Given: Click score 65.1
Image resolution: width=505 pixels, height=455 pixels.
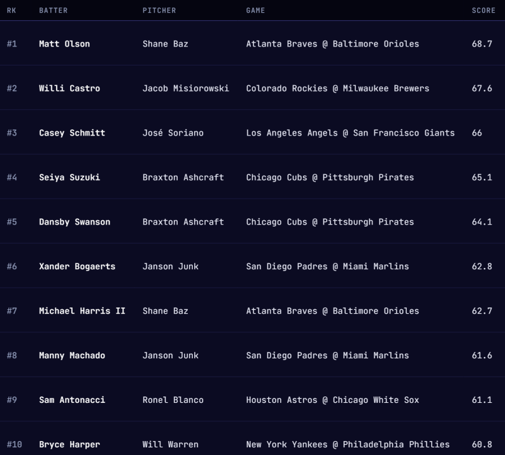Looking at the screenshot, I should point(482,178).
